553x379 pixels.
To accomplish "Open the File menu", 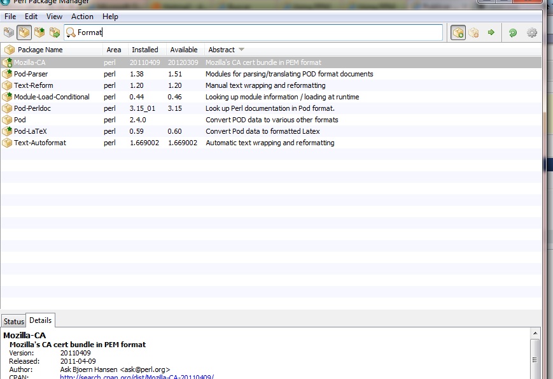I will tap(10, 17).
